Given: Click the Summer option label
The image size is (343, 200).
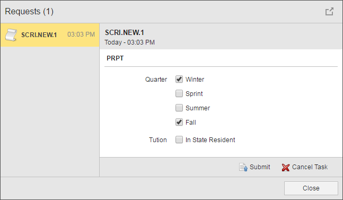Looking at the screenshot, I should point(198,108).
